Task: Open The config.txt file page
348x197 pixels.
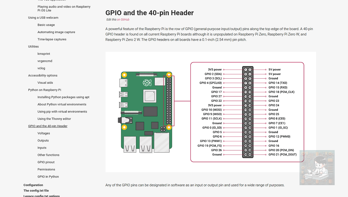Action: pos(36,190)
